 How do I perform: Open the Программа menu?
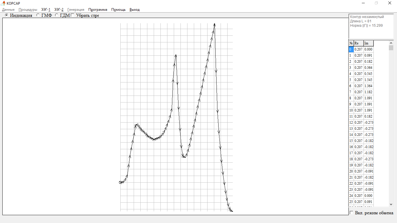pyautogui.click(x=98, y=10)
